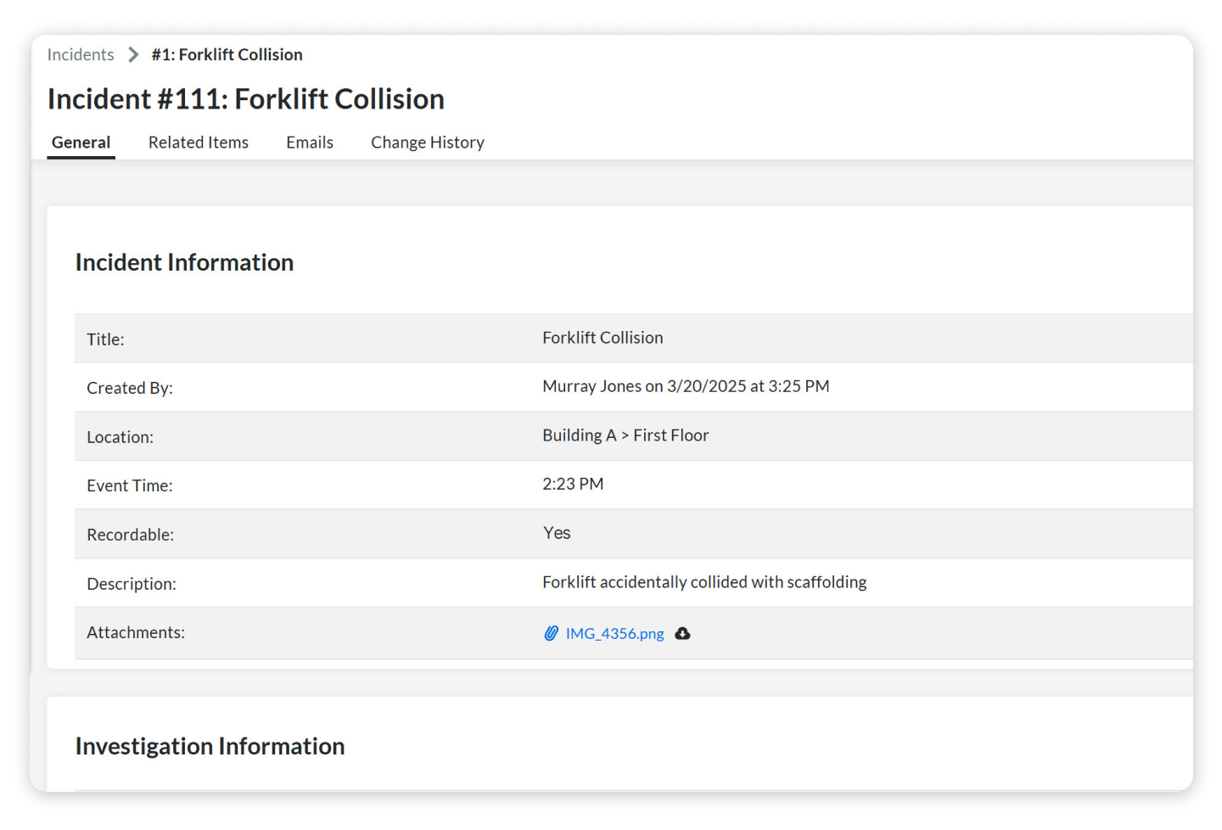Screen dimensions: 1222x830
Task: Click the Incident #111 page title
Action: [x=245, y=98]
